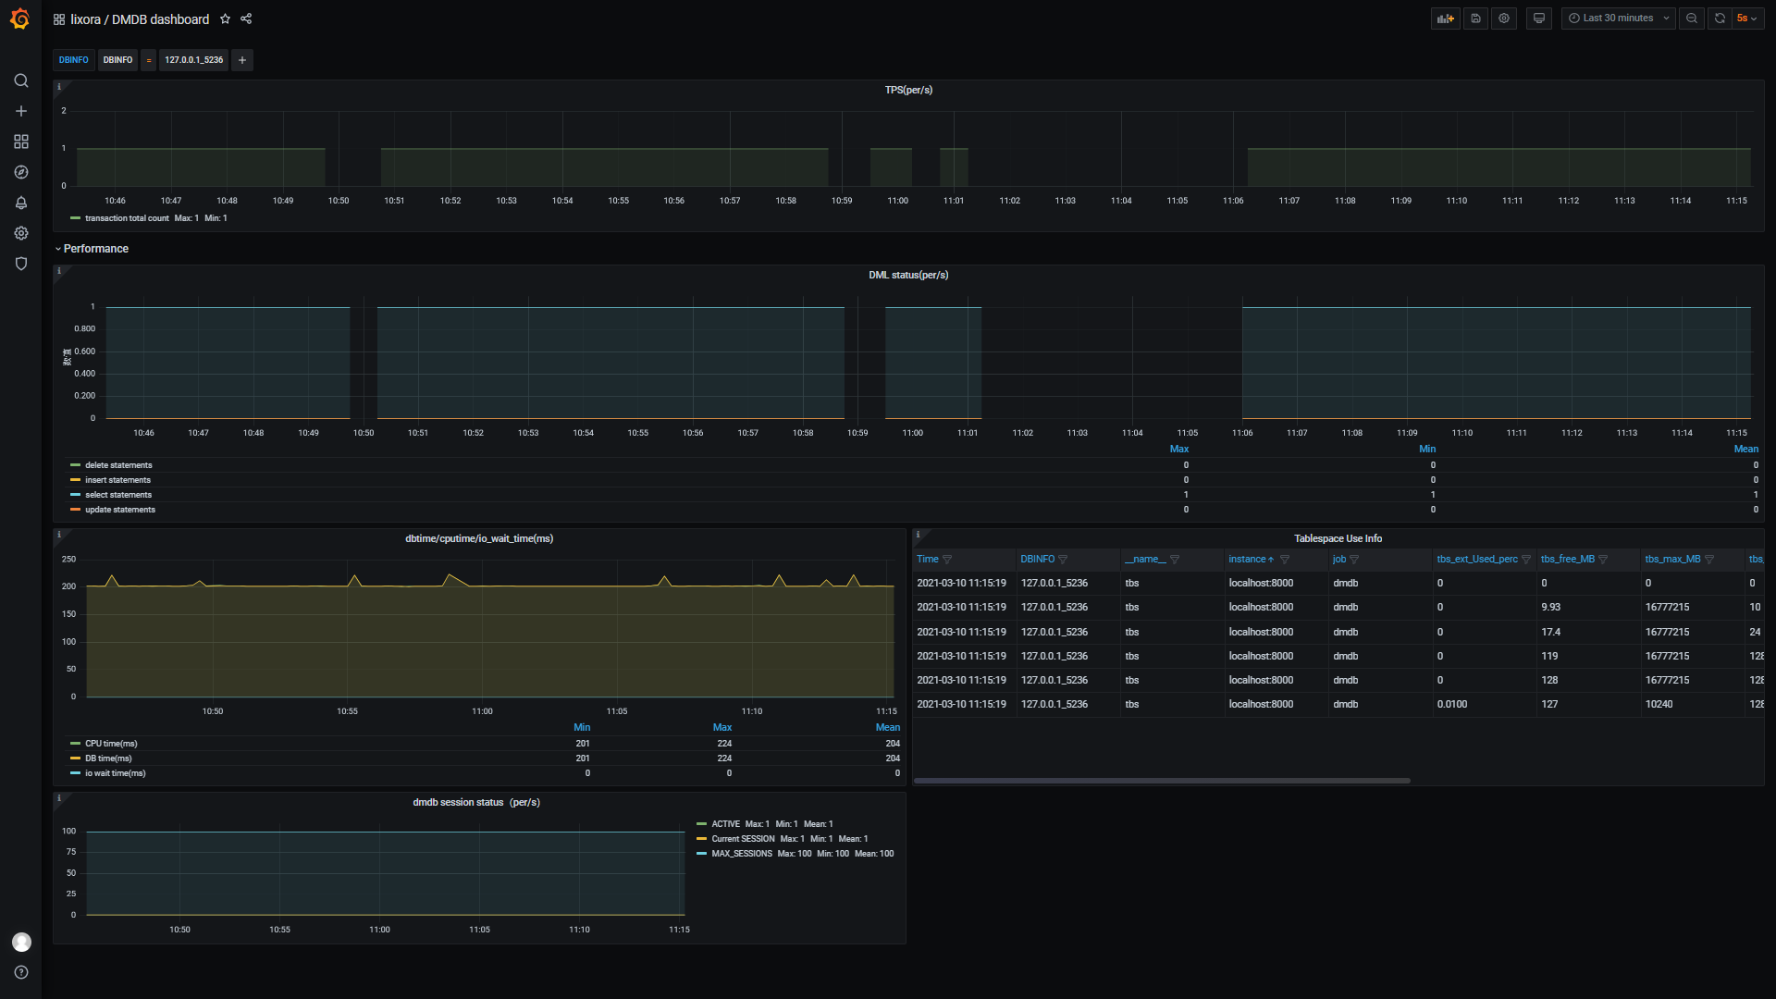Click the Create plus icon in sidebar
Viewport: 1776px width, 999px height.
point(20,111)
